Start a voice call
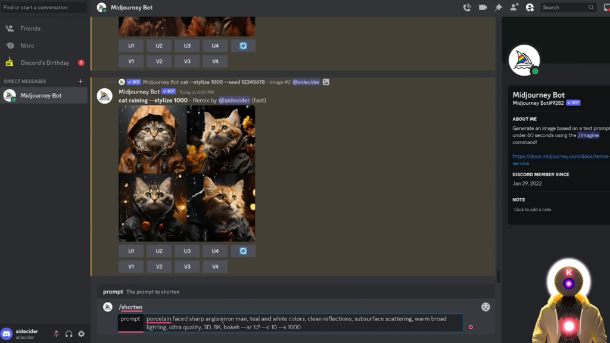This screenshot has width=610, height=343. click(467, 7)
